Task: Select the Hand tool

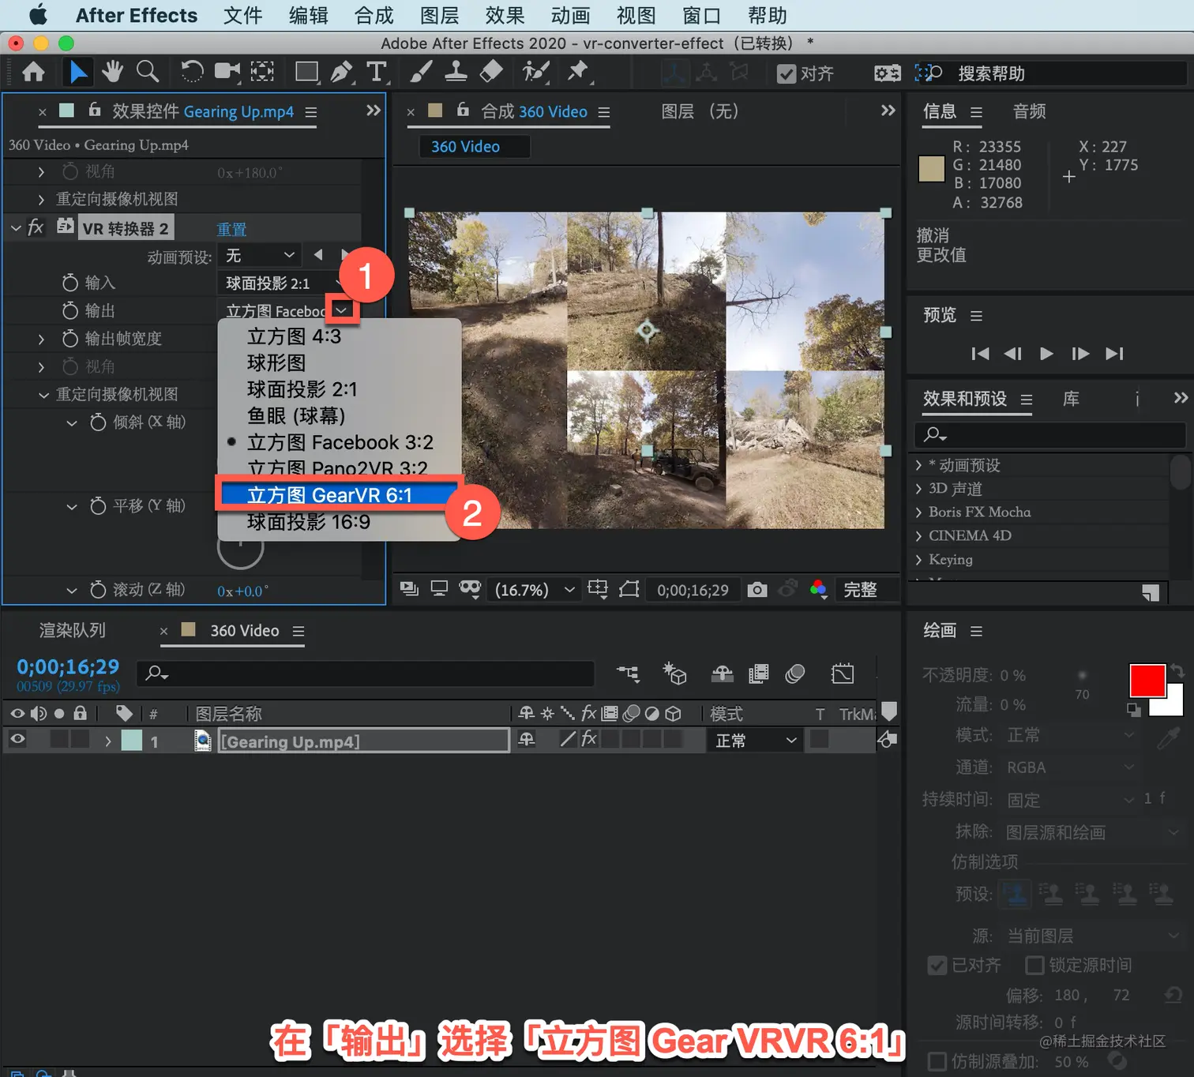Action: (x=112, y=72)
